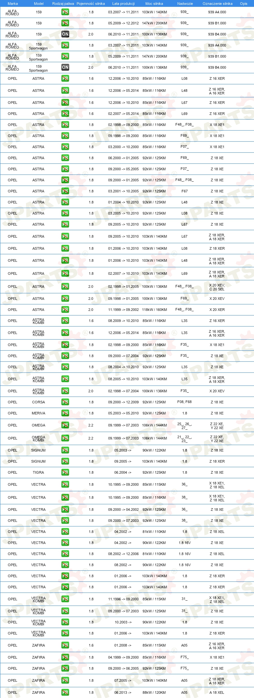Click PB icon in Signum 103kW / 140KM row
This screenshot has height=698, width=254.
[x=65, y=461]
